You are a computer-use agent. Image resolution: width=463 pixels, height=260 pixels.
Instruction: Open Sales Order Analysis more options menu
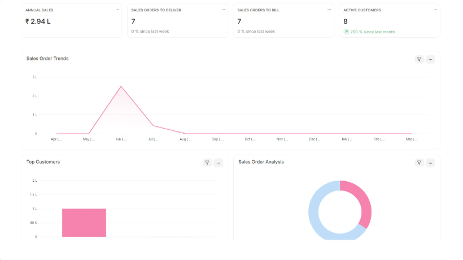coord(430,162)
